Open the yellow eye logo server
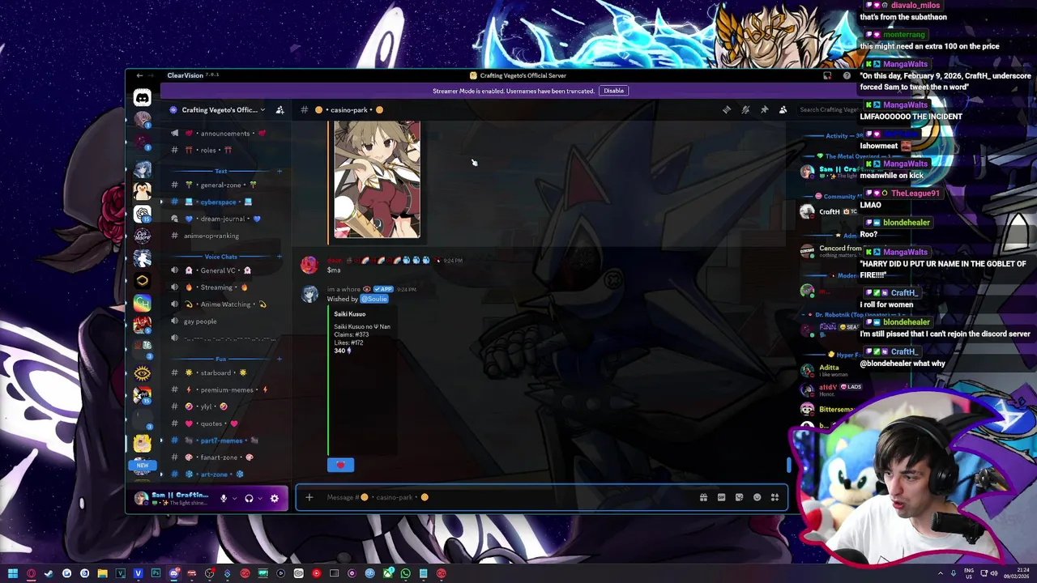This screenshot has width=1037, height=583. click(143, 373)
